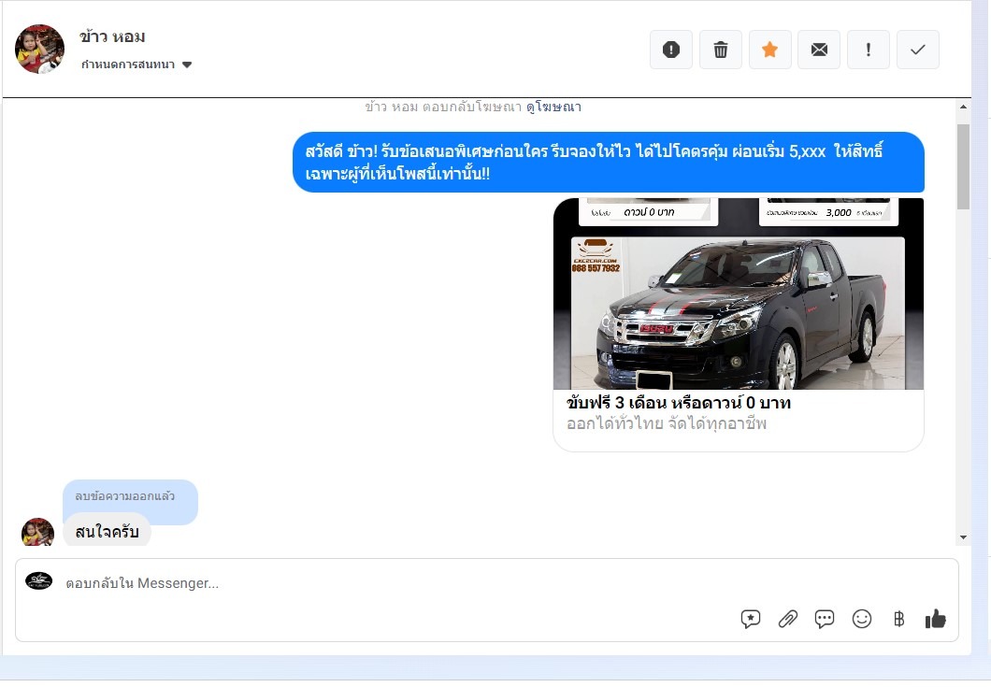Send a thumbs-up like
Screen dimensions: 991x687
click(935, 619)
